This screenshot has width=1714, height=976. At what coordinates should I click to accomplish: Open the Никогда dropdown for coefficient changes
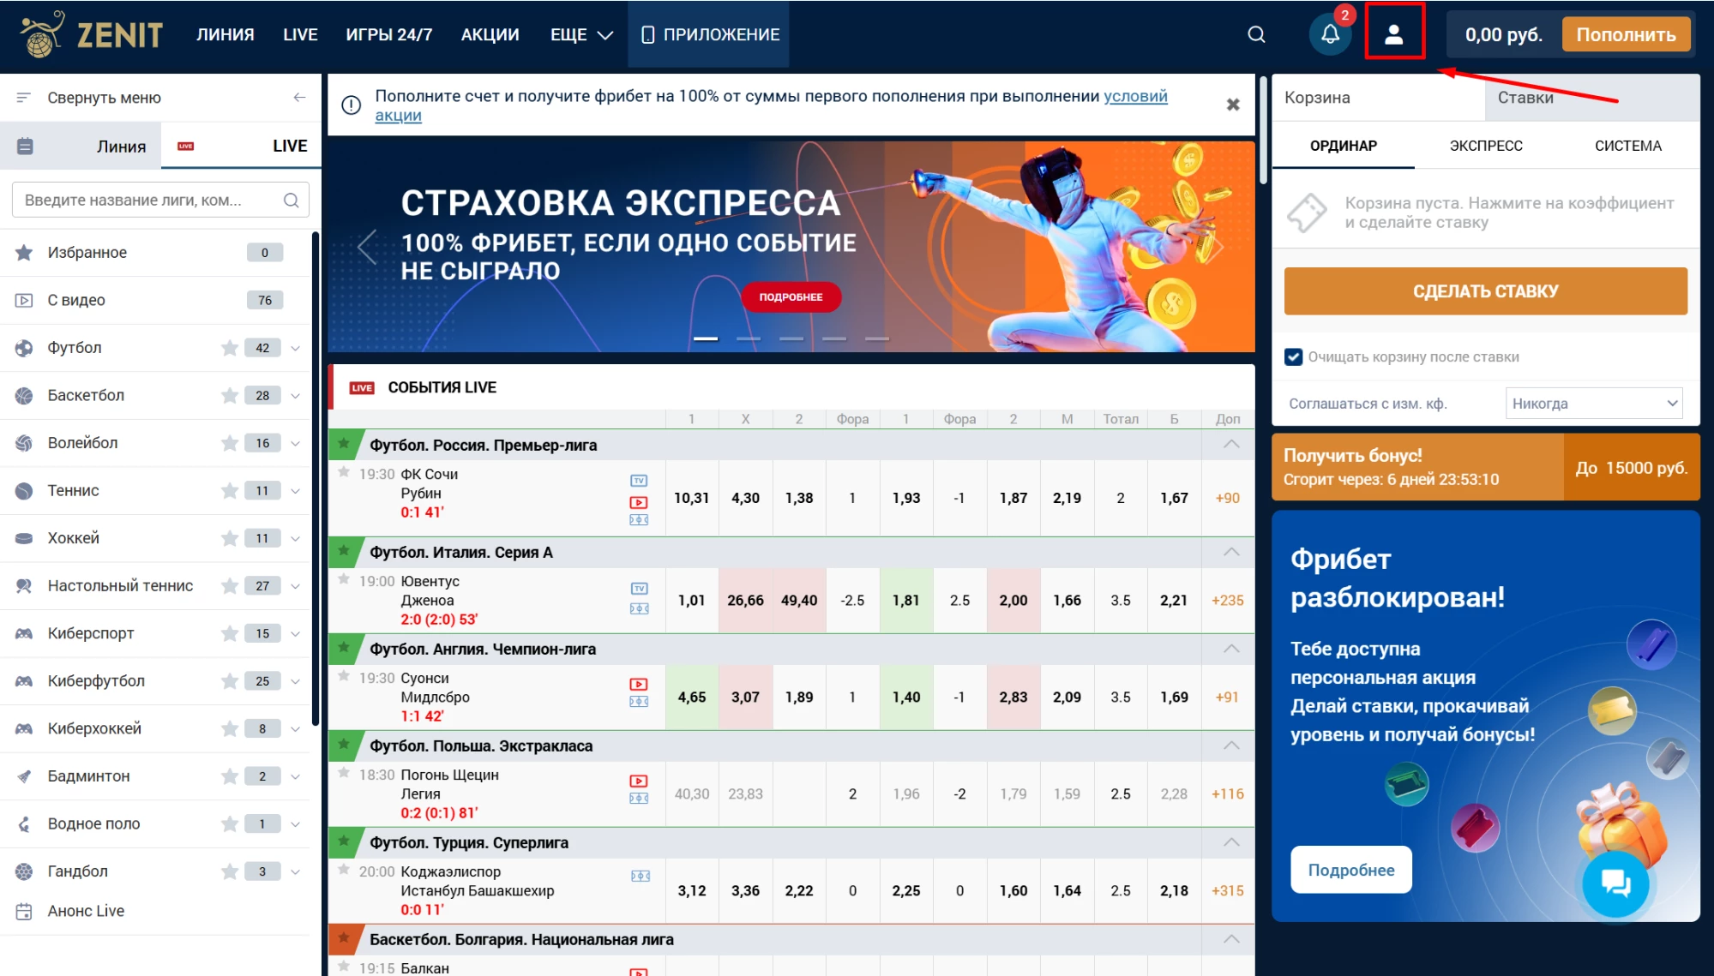(x=1593, y=403)
